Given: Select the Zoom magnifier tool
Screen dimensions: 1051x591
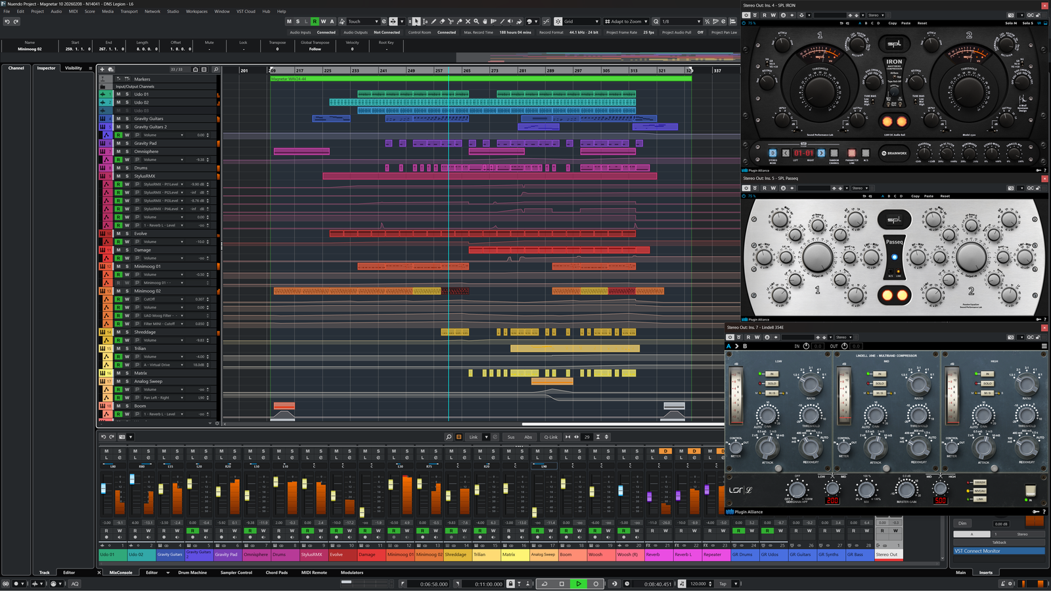Looking at the screenshot, I should point(476,22).
